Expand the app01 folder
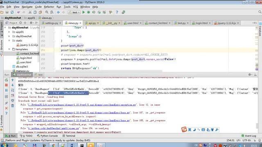Image resolution: width=262 pixels, height=147 pixels. (x=9, y=32)
